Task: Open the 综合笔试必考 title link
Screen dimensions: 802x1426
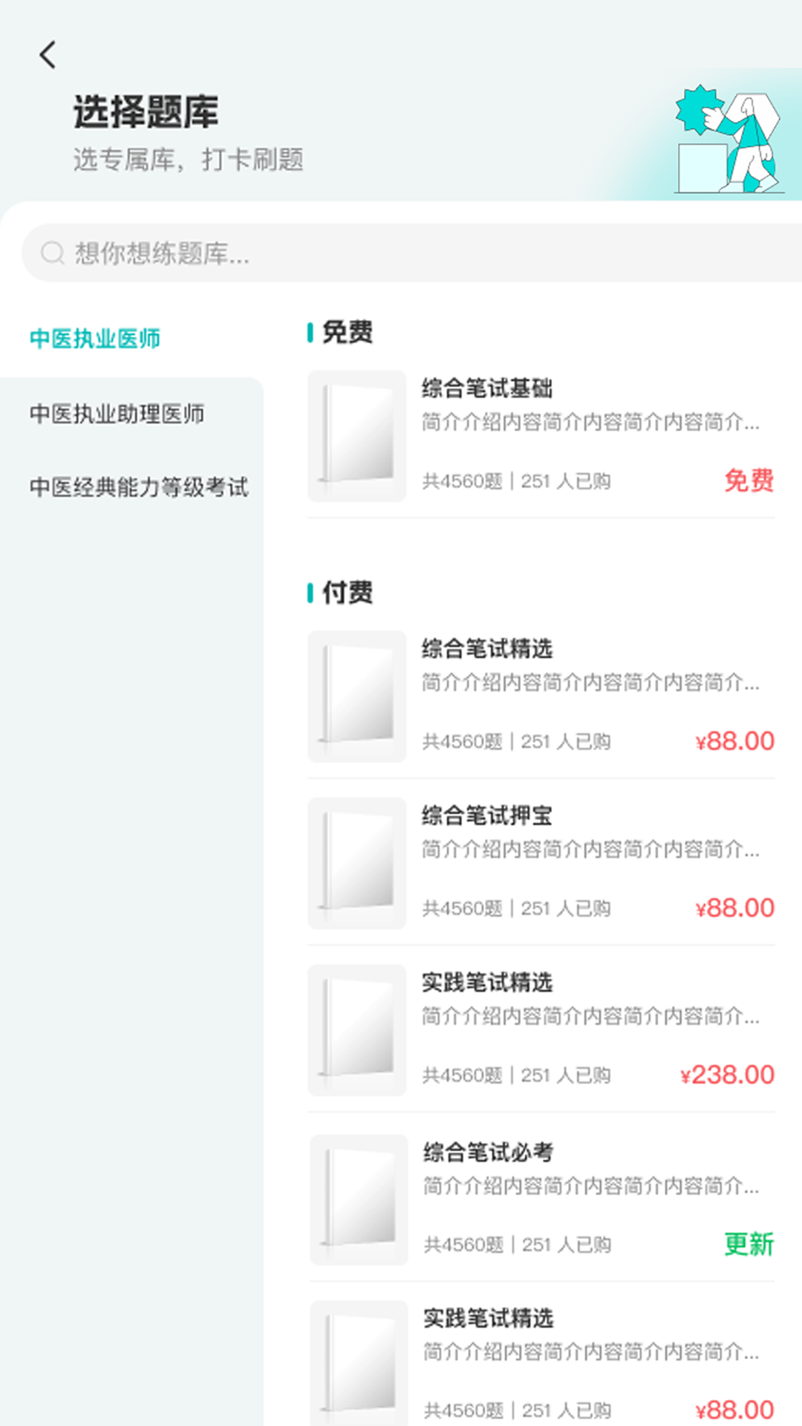Action: click(489, 1152)
